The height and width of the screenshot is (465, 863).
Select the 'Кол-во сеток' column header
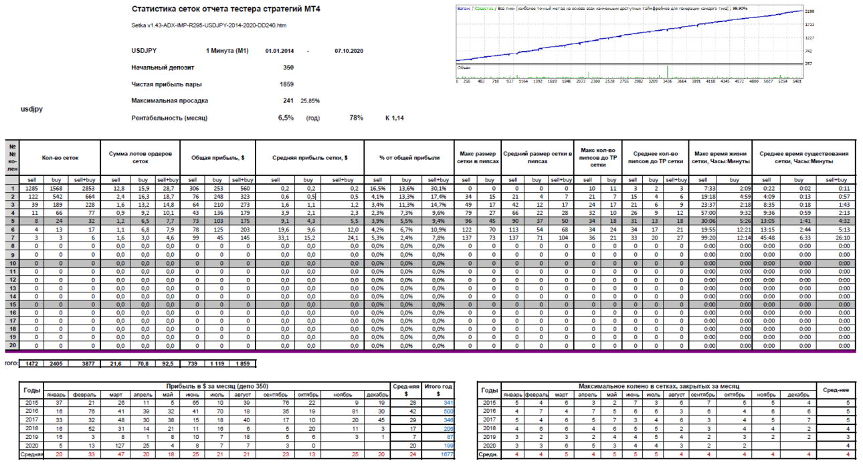(60, 158)
